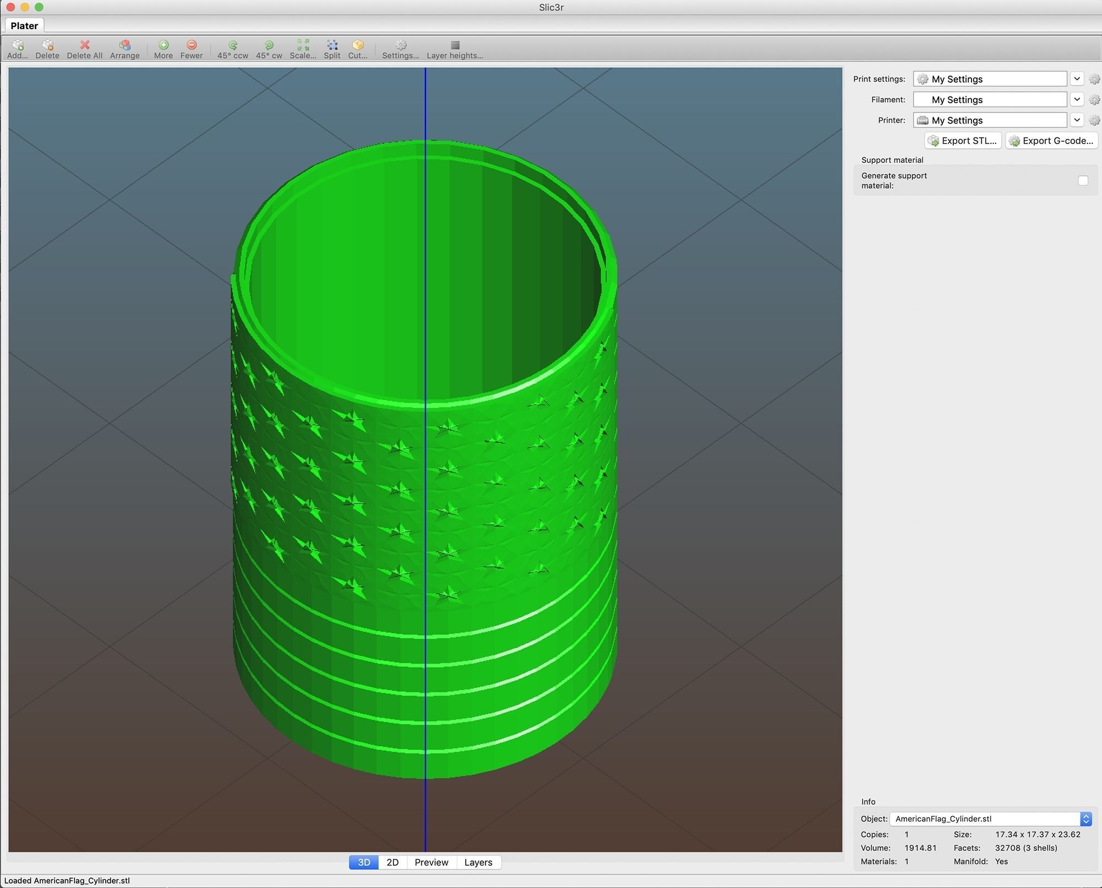This screenshot has width=1102, height=888.
Task: Switch to the 3D view tab
Action: 364,862
